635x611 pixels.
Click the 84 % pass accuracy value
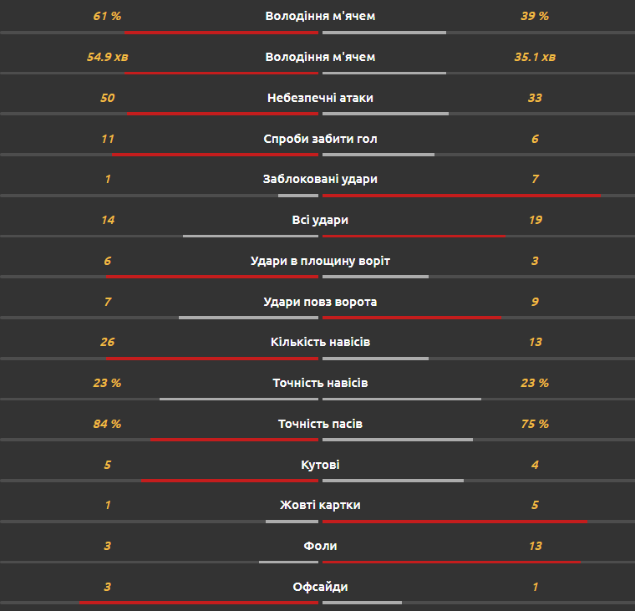pos(107,424)
